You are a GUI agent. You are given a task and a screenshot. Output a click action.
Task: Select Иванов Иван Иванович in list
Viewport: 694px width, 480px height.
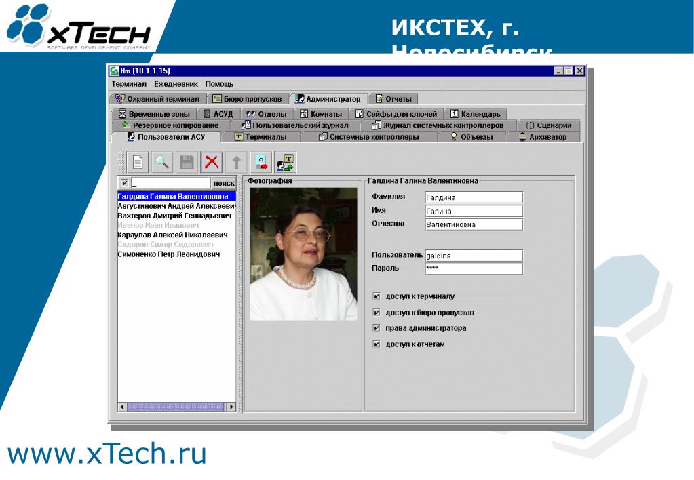point(176,225)
